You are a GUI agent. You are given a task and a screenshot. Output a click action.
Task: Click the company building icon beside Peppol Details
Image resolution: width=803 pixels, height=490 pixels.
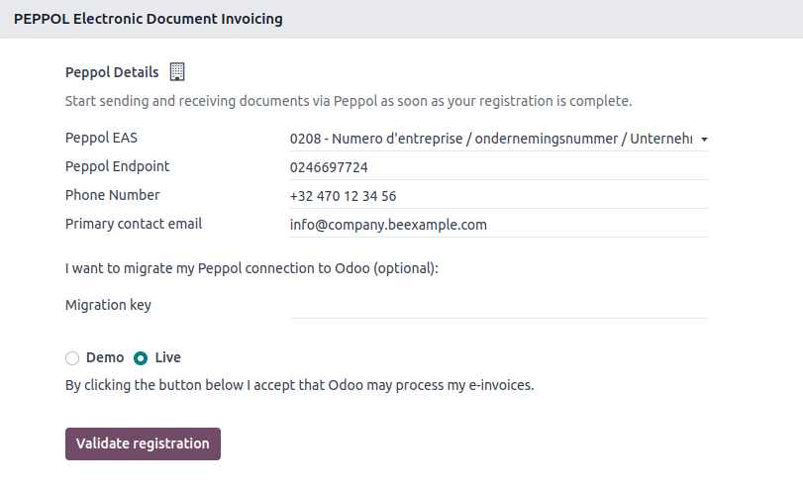178,71
